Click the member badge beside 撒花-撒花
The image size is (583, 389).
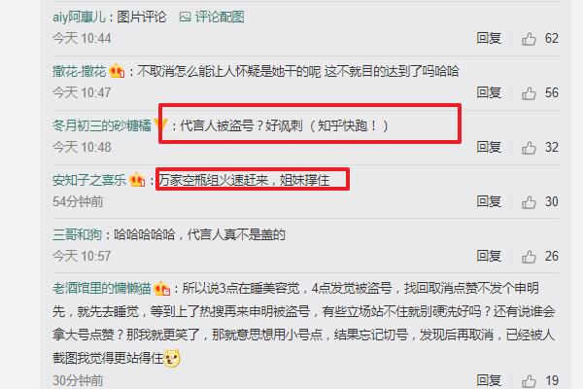(x=117, y=70)
